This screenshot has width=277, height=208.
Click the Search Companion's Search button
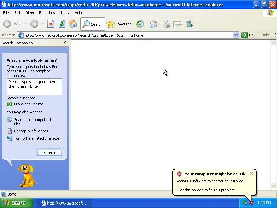49,153
